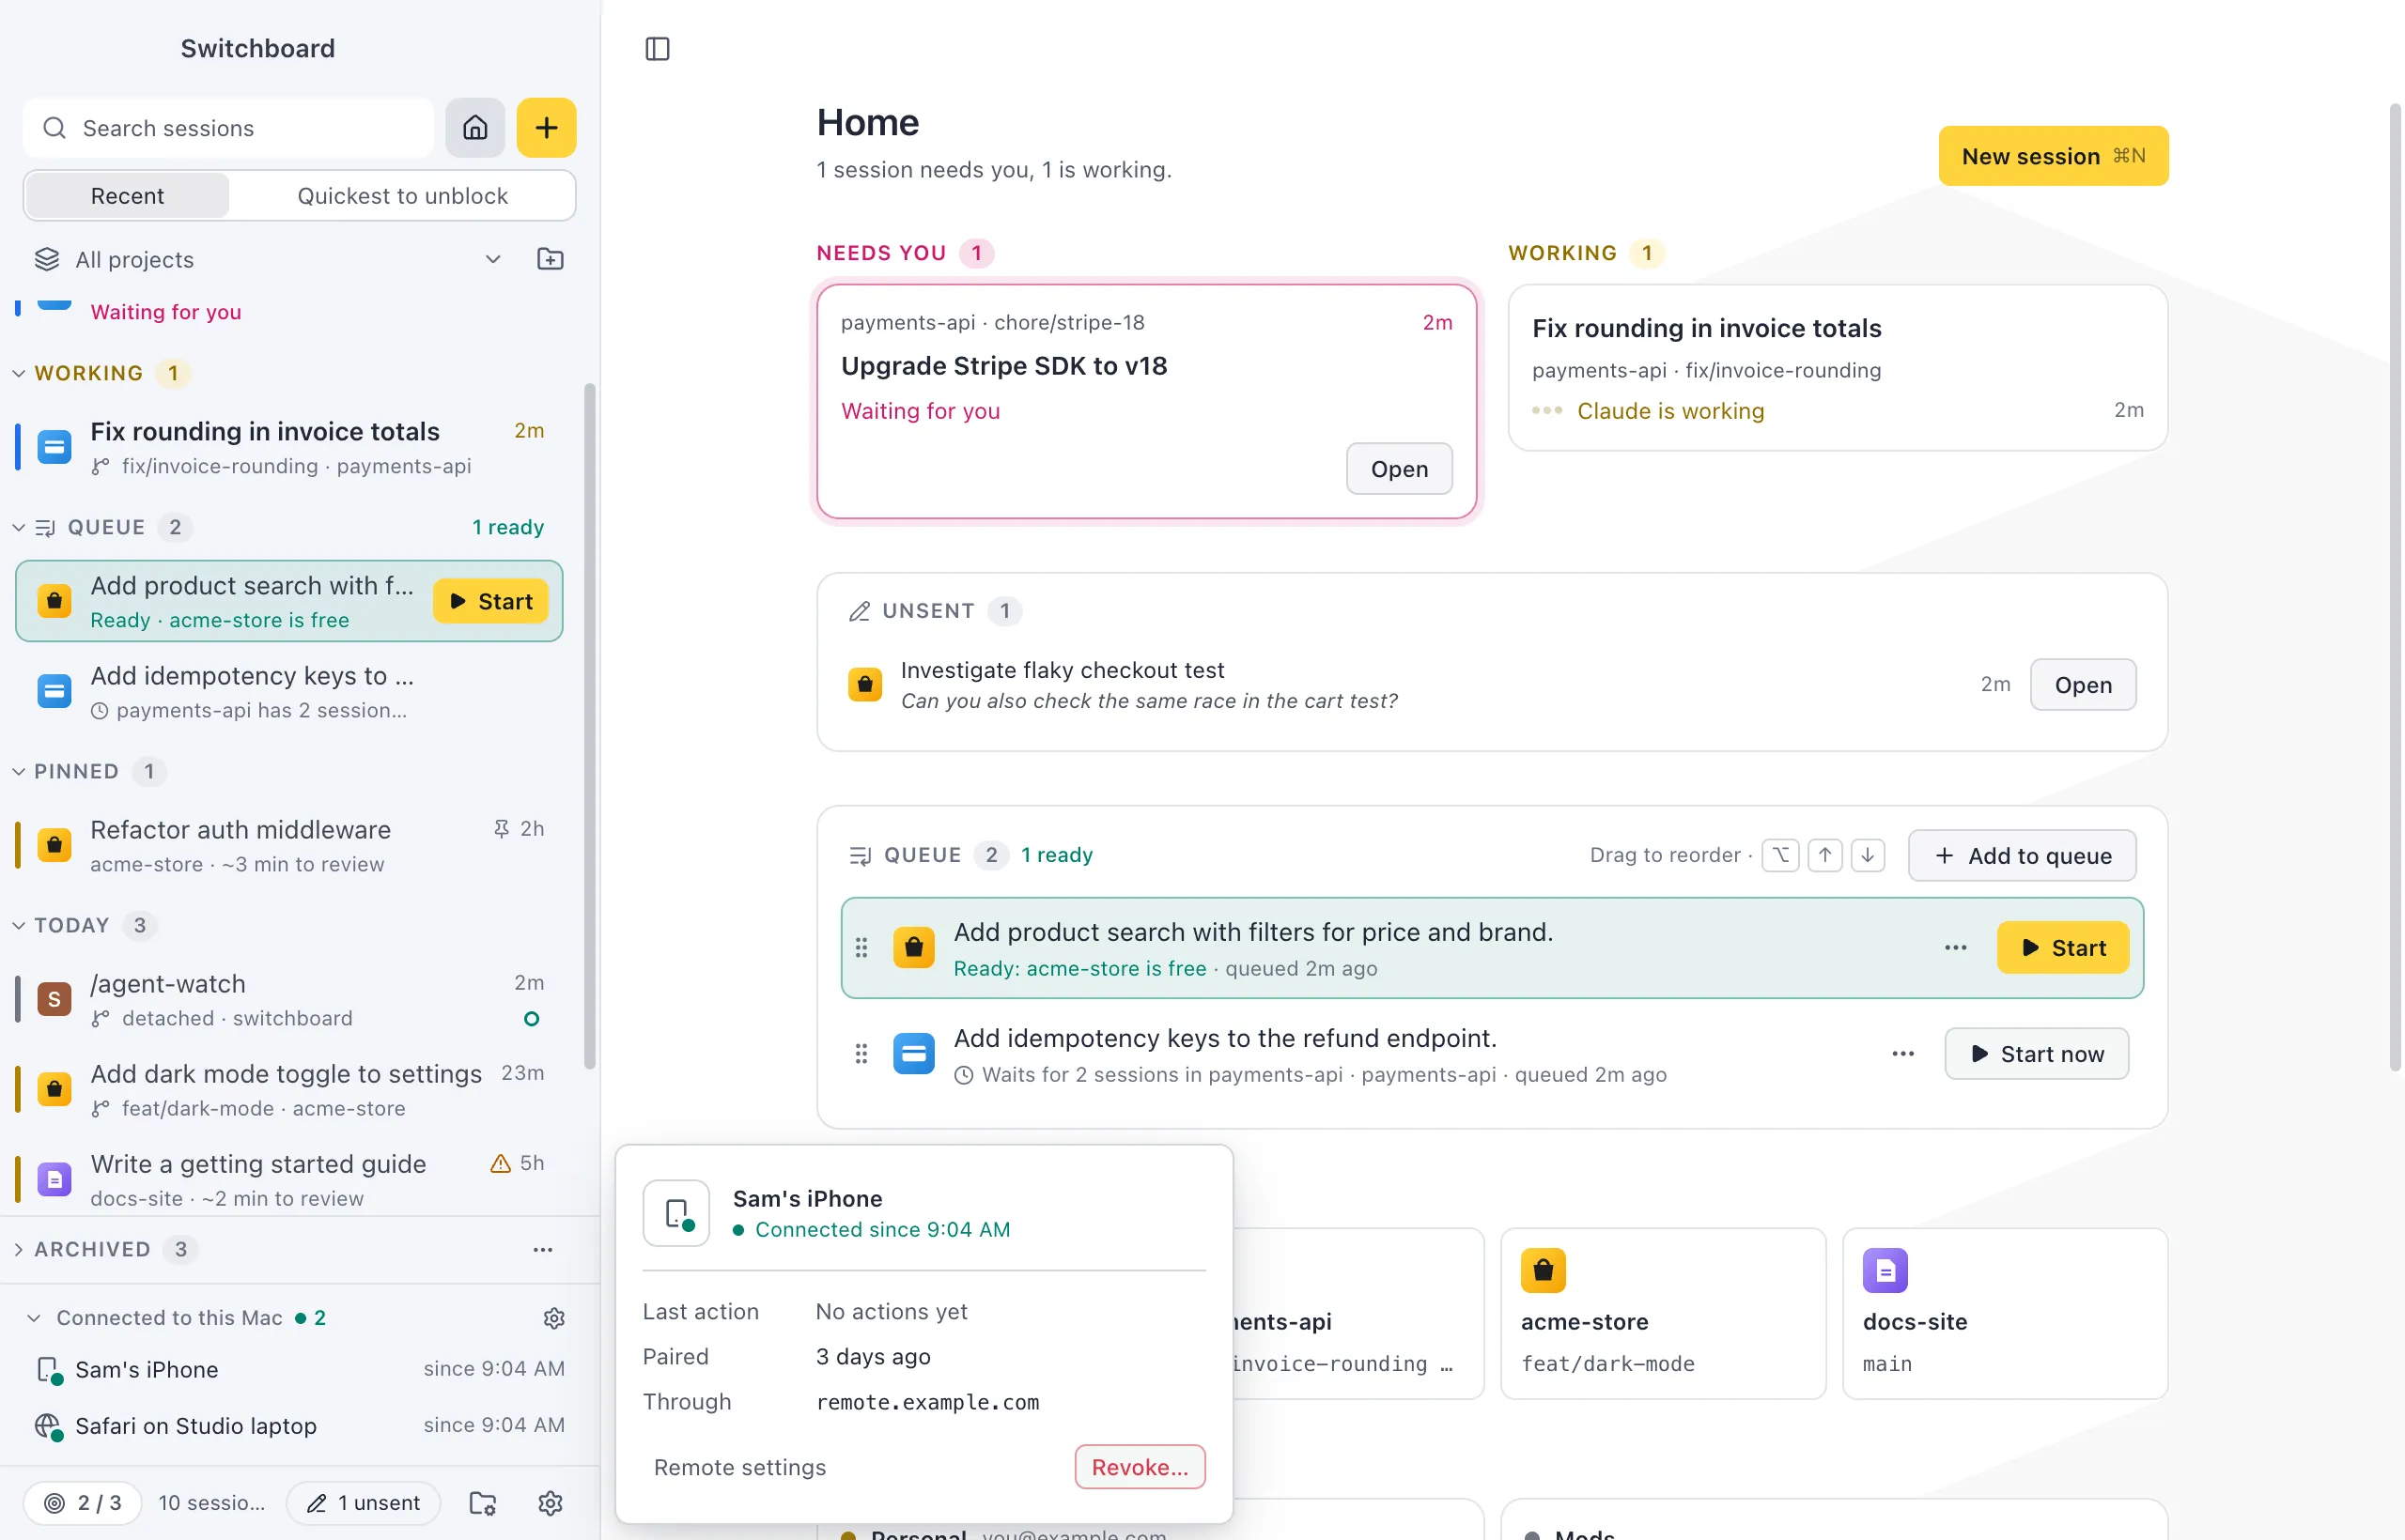The width and height of the screenshot is (2405, 1540).
Task: Click the bottom bar settings gear
Action: tap(551, 1503)
